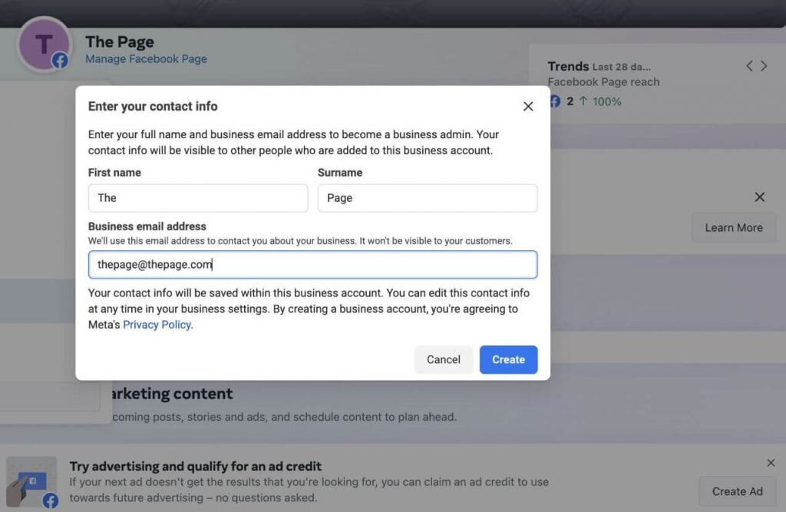Click The Page title text
Image resolution: width=786 pixels, height=512 pixels.
(x=119, y=41)
